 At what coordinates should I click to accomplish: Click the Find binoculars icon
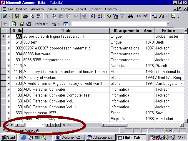coord(130,16)
